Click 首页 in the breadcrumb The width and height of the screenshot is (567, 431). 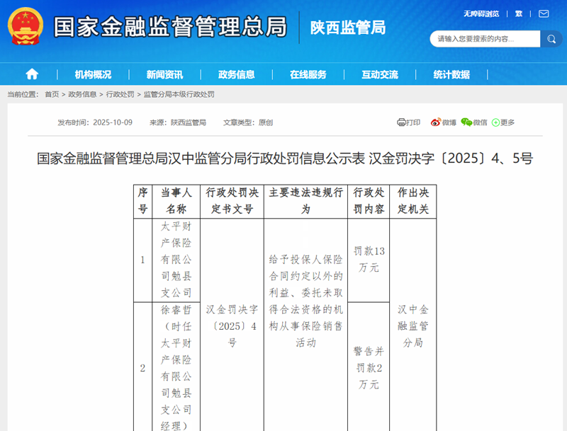[x=52, y=94]
